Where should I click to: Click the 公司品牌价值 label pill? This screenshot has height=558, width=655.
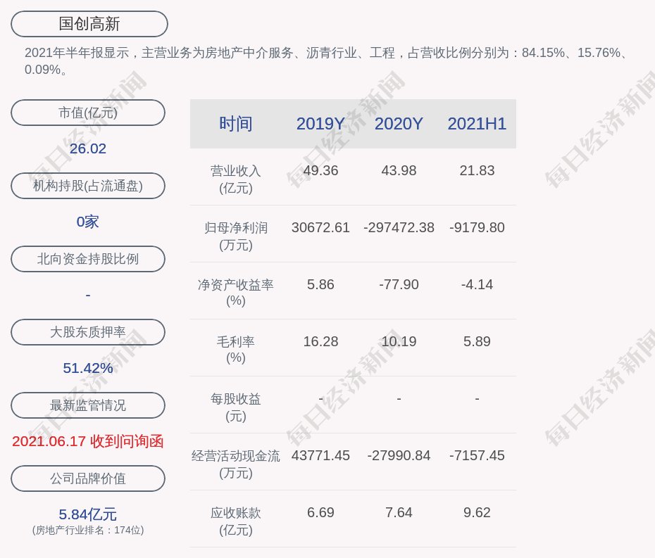click(88, 478)
